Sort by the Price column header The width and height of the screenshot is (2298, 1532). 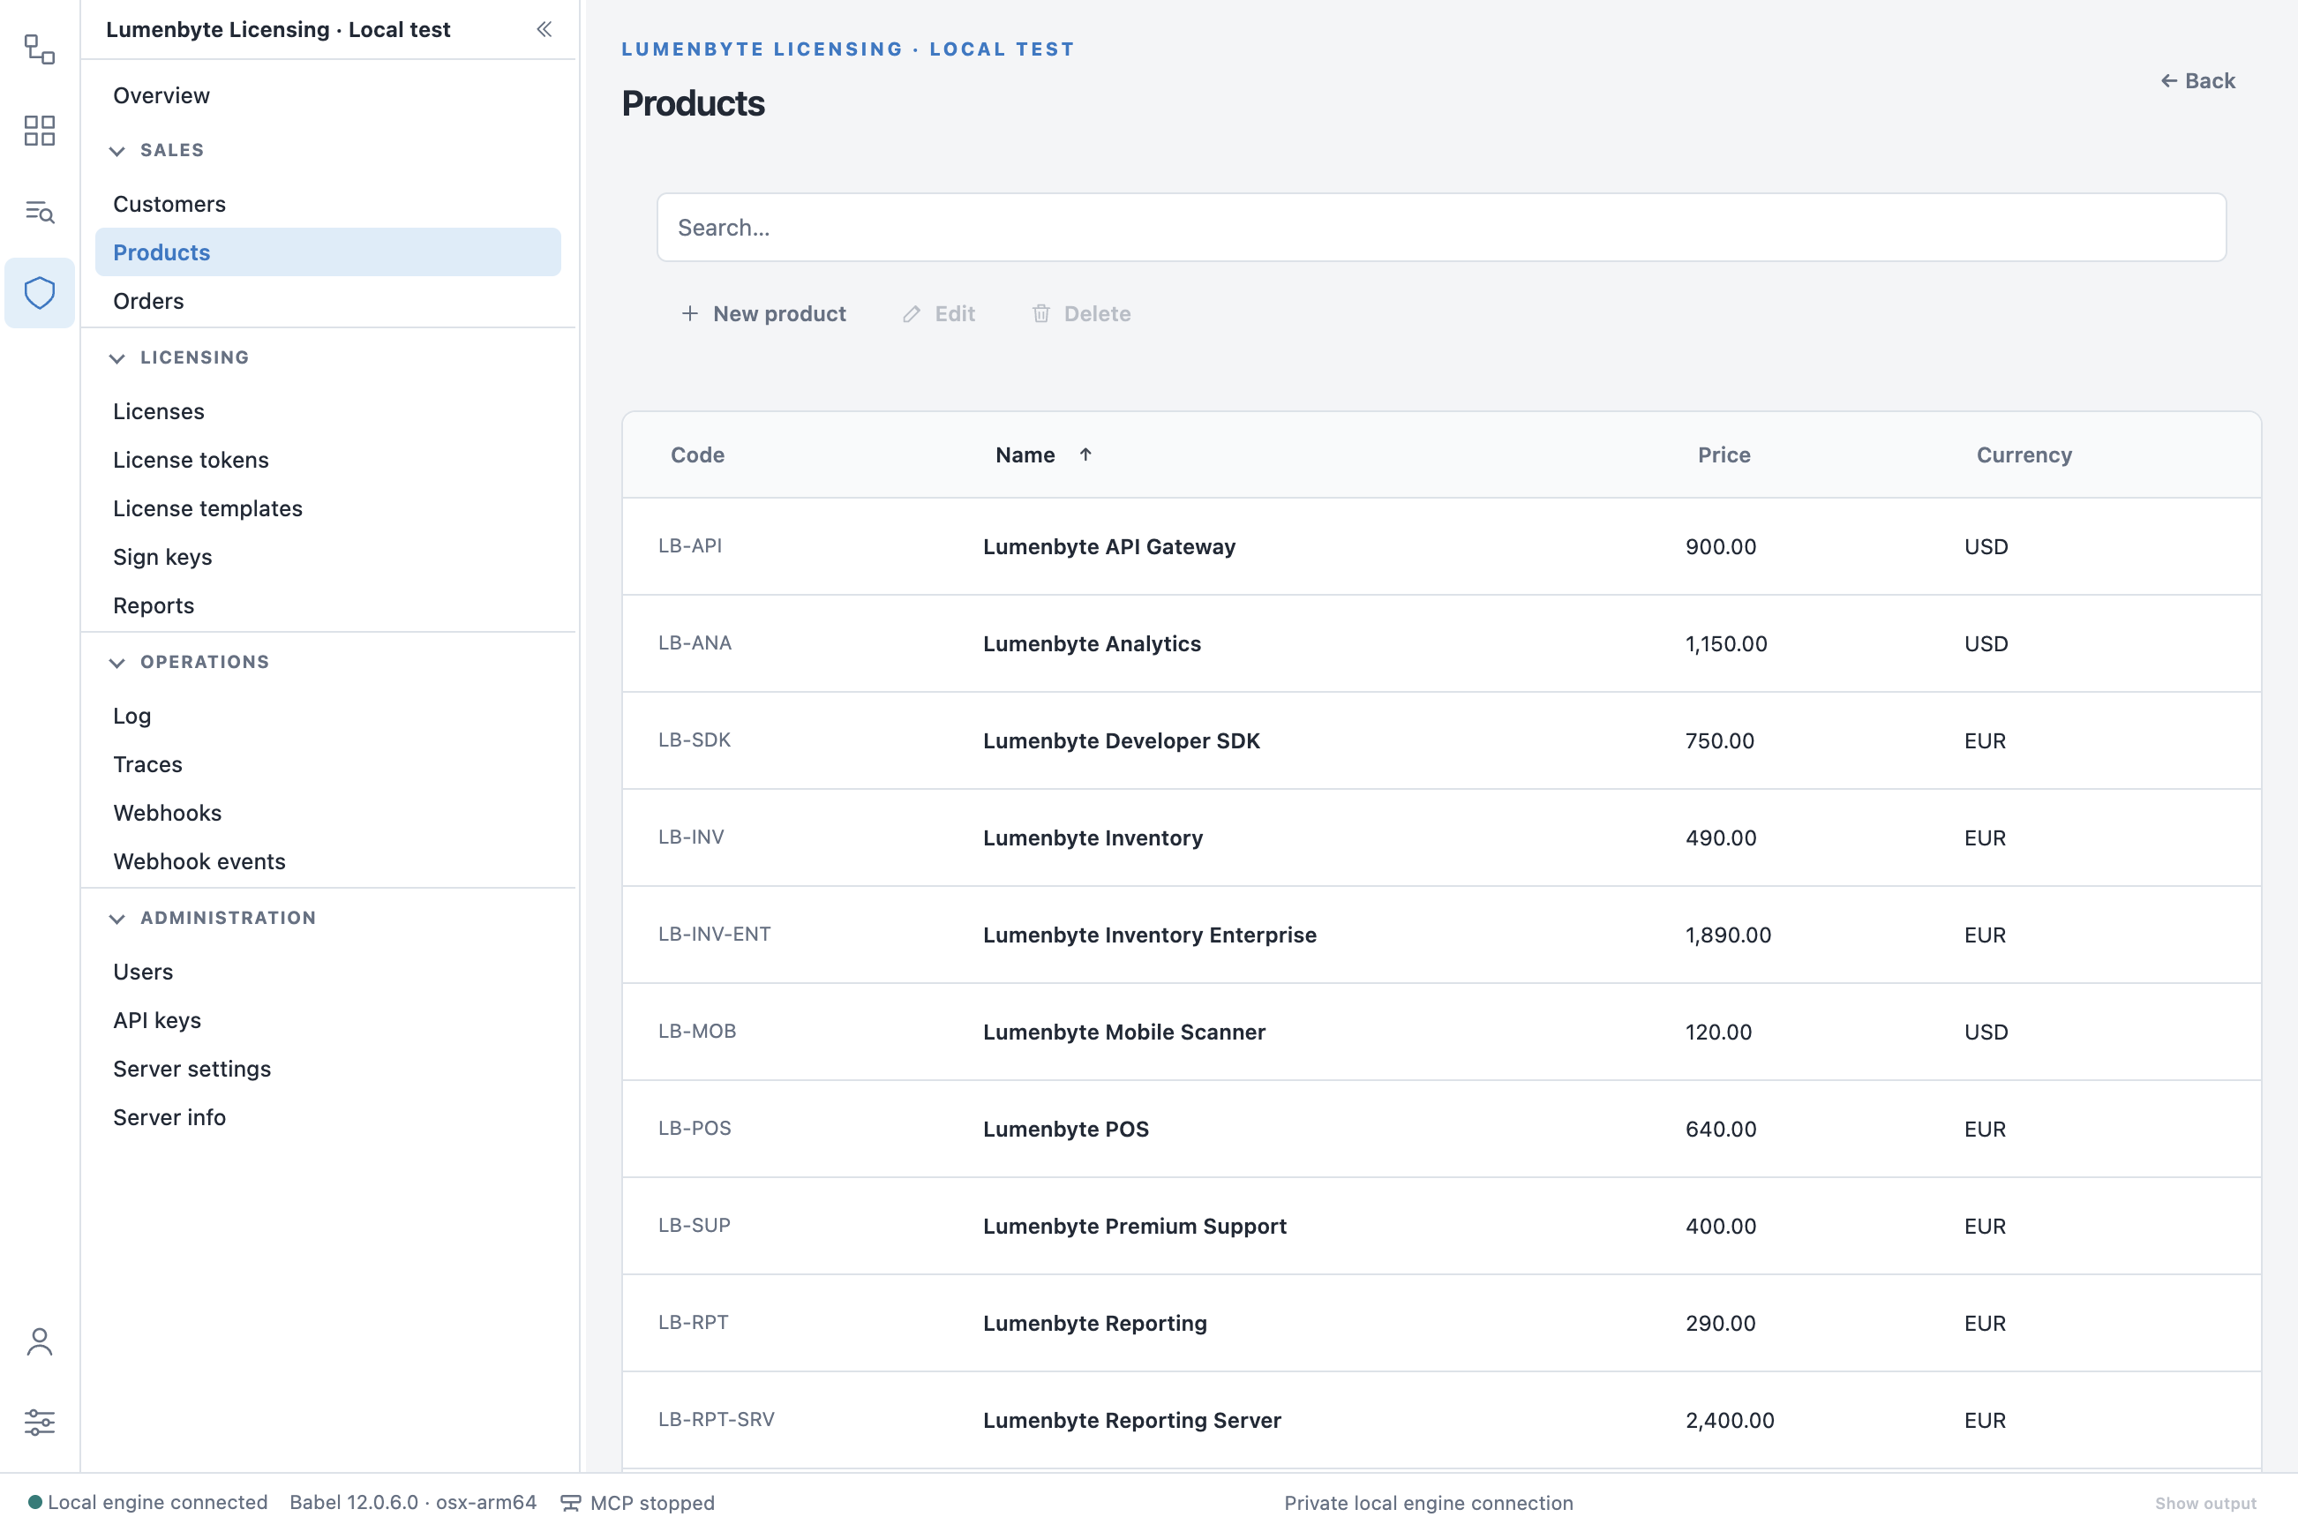[x=1723, y=454]
